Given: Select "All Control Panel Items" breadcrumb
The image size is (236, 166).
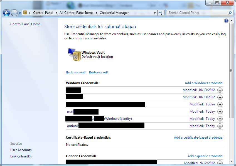Looking at the screenshot, I should tap(76, 13).
